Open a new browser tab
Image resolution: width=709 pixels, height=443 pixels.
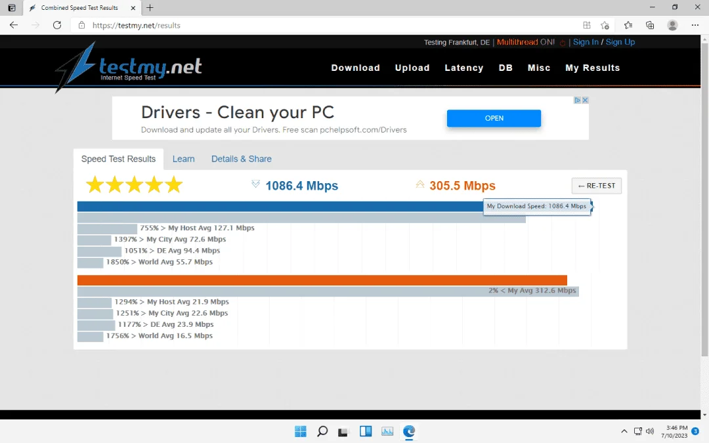150,8
